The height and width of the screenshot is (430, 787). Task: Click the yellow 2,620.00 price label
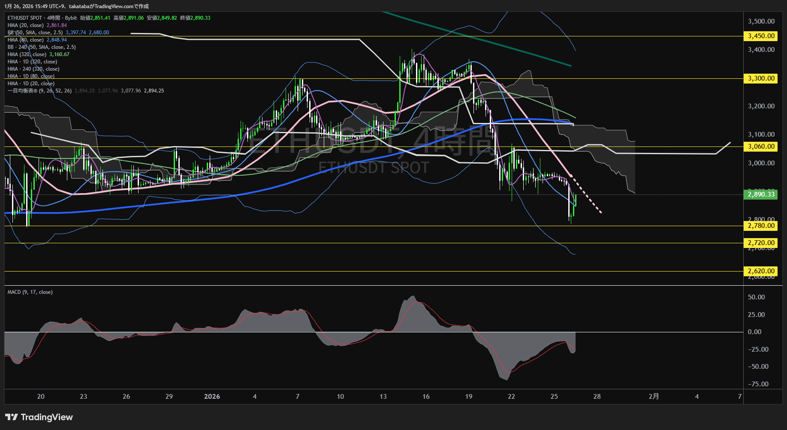(x=761, y=271)
